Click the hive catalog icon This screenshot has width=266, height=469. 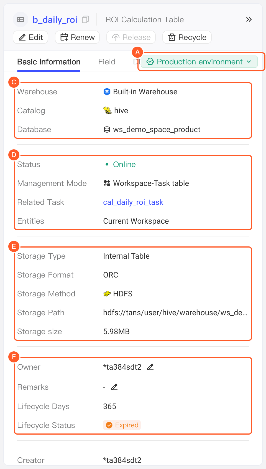tap(108, 110)
